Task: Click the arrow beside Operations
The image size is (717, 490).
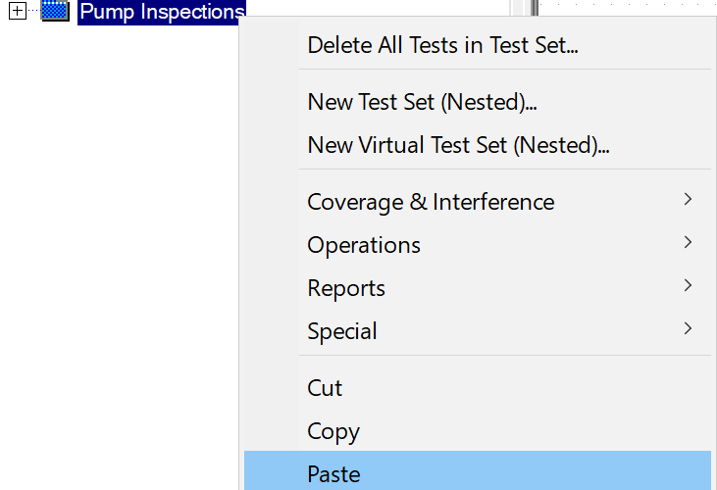Action: click(x=688, y=242)
